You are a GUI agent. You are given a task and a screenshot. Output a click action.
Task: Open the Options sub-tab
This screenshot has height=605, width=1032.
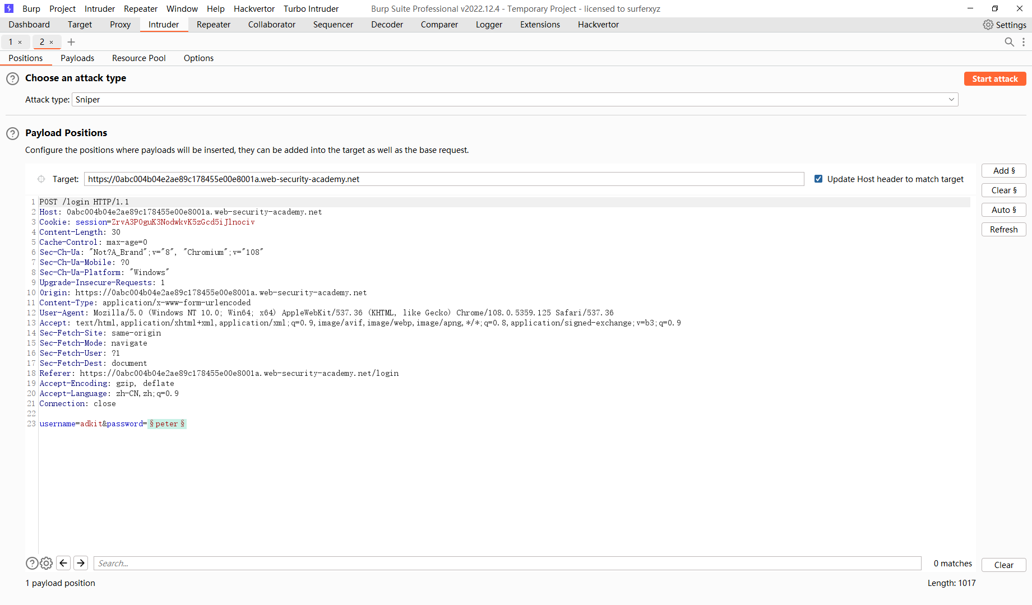(x=198, y=58)
